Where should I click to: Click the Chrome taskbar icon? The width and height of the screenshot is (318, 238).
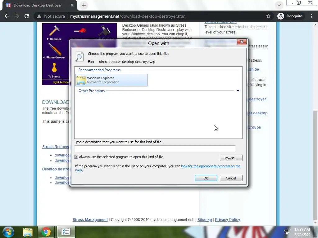pyautogui.click(x=46, y=232)
